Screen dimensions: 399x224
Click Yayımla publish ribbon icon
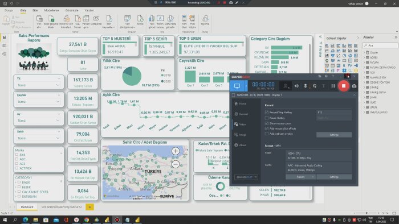click(205, 20)
